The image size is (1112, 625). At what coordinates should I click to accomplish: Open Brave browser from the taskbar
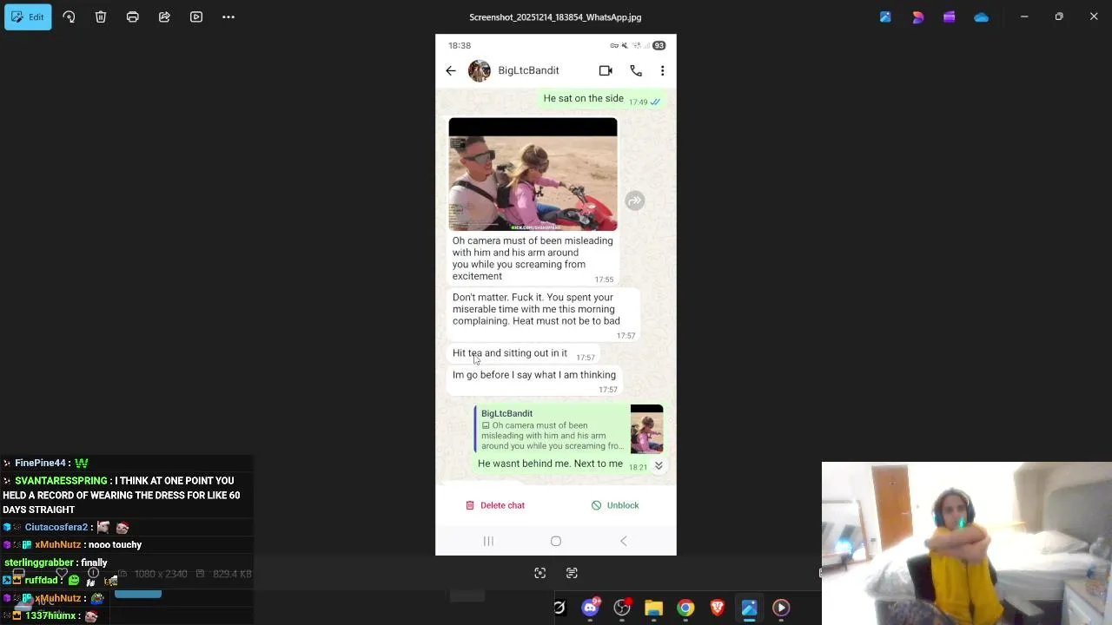tap(718, 608)
